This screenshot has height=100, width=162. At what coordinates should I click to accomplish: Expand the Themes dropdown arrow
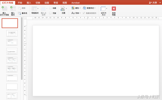click(66, 9)
